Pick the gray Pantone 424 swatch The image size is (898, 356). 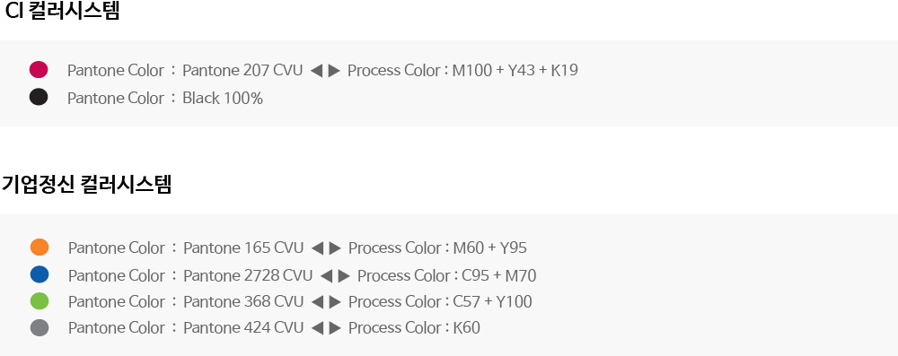tap(40, 328)
